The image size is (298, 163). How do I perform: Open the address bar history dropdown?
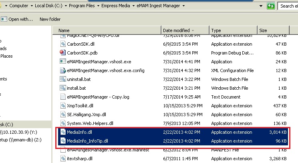[261, 6]
